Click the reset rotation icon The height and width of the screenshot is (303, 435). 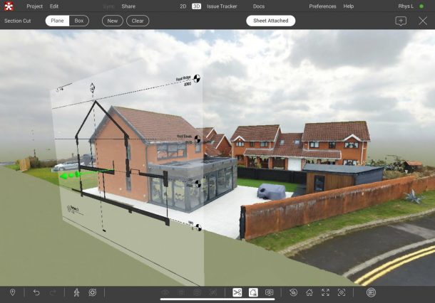tap(292, 292)
